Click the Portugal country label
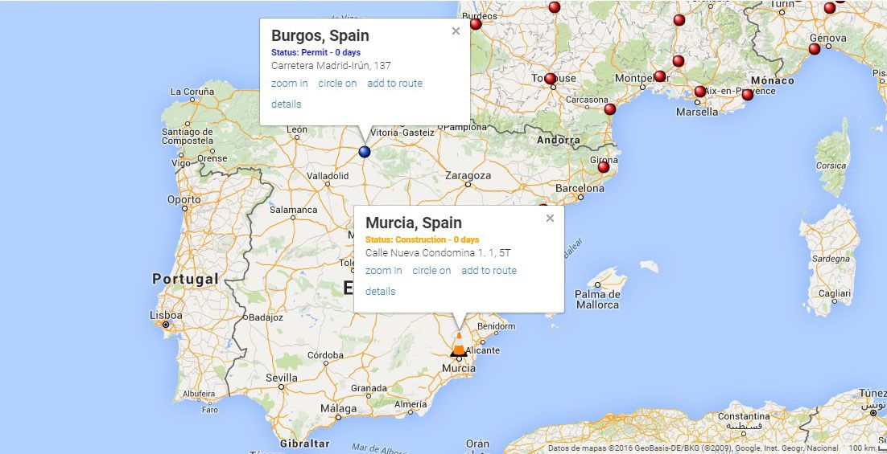This screenshot has width=887, height=454. click(185, 279)
